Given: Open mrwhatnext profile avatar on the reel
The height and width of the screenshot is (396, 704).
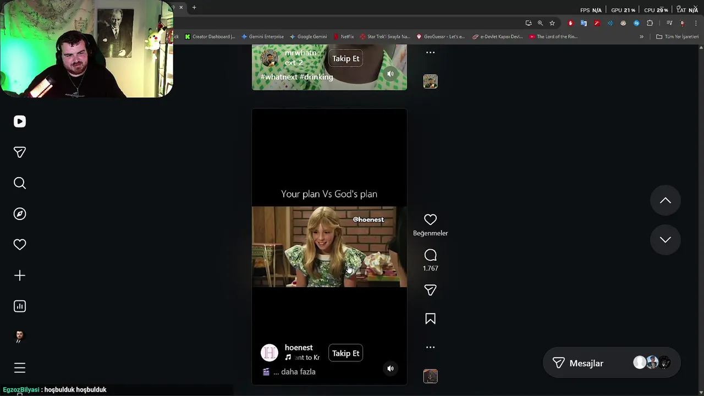Looking at the screenshot, I should 269,58.
